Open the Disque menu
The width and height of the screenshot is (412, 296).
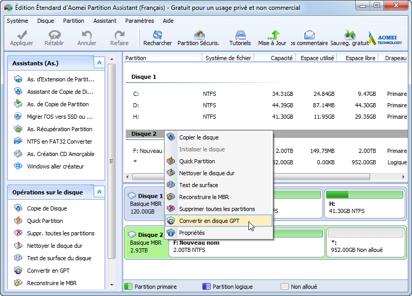tap(46, 21)
